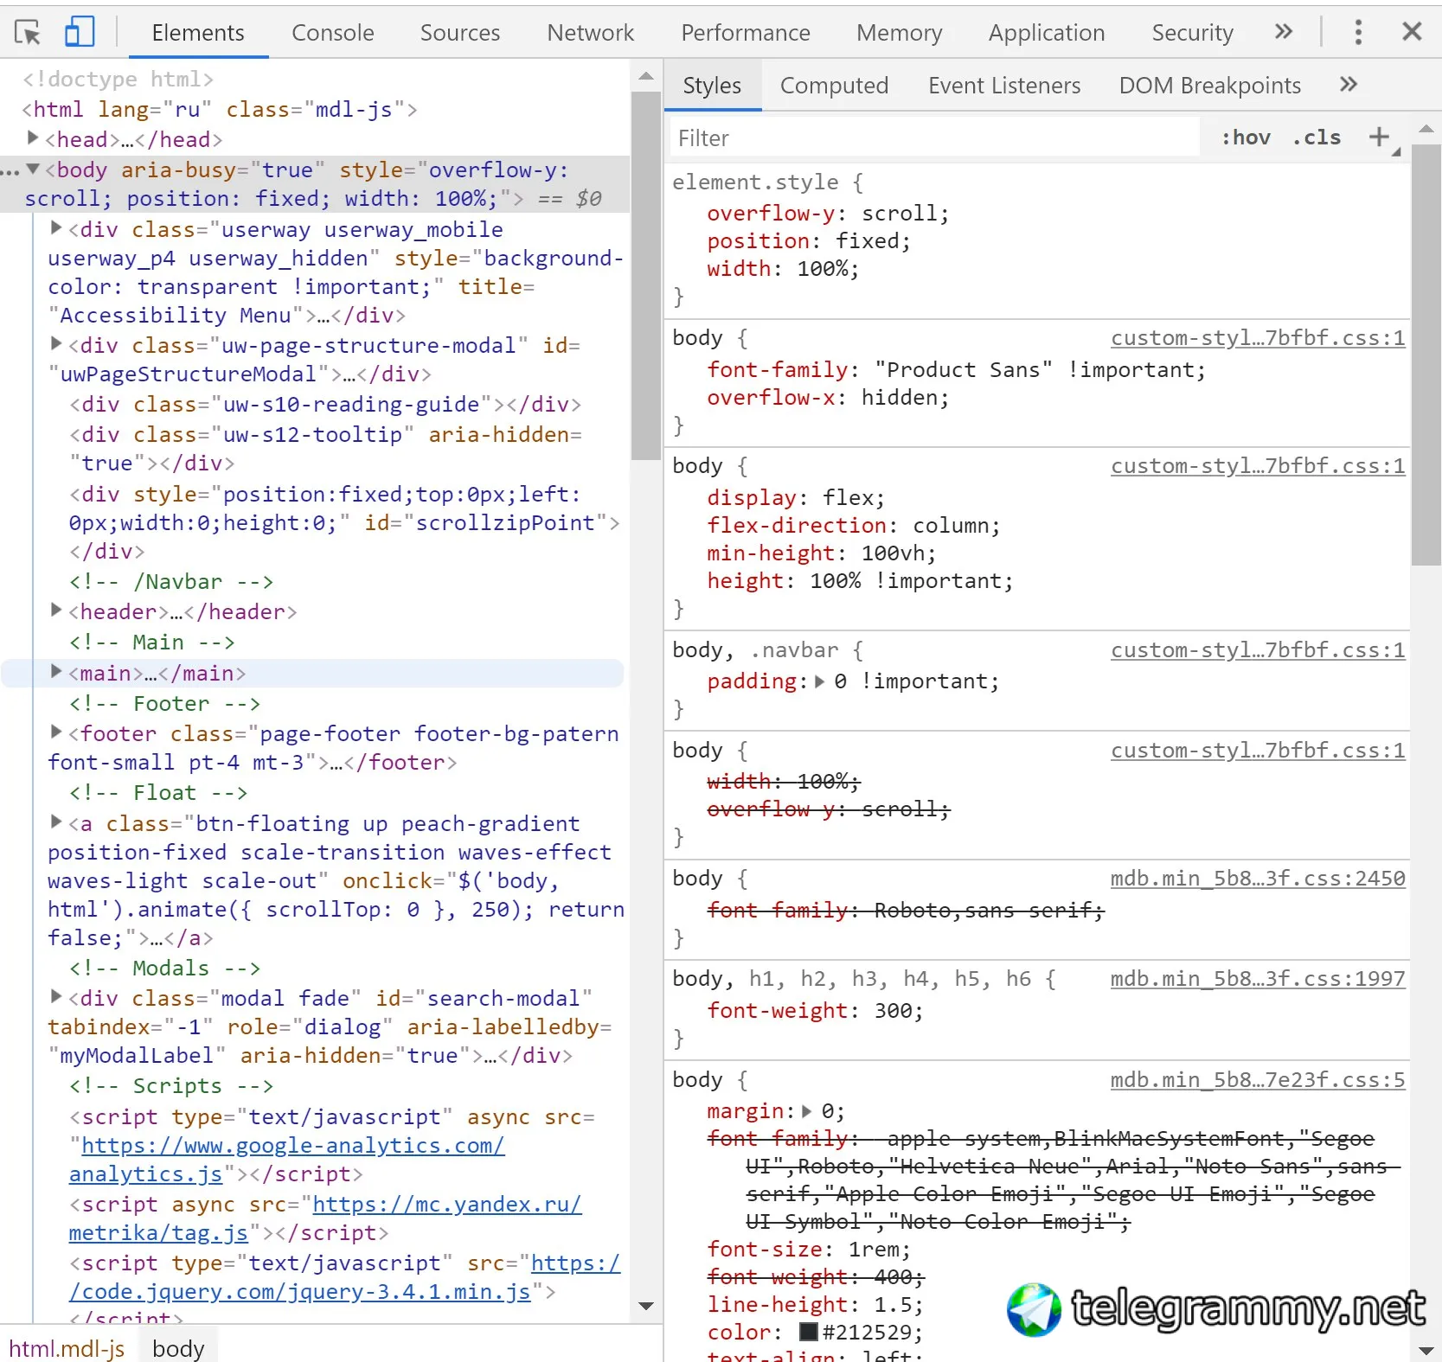Expand the page-footer element node
Image resolution: width=1442 pixels, height=1362 pixels.
pos(56,732)
